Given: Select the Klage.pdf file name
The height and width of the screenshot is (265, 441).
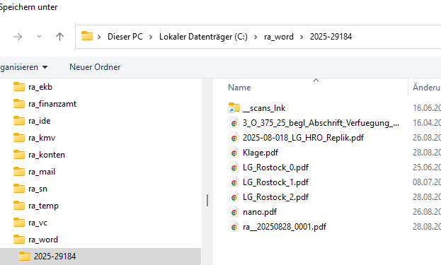Looking at the screenshot, I should point(260,153).
